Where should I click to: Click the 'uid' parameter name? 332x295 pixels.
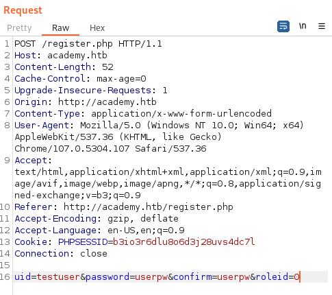[x=23, y=277]
